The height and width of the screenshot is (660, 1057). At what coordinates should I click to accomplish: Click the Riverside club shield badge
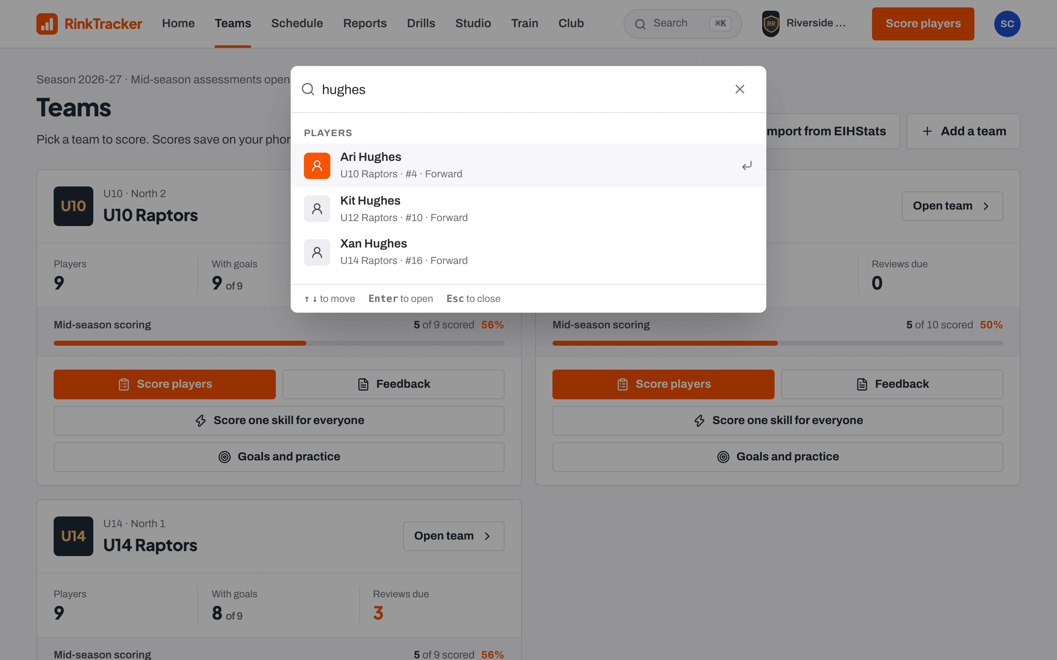pos(771,24)
